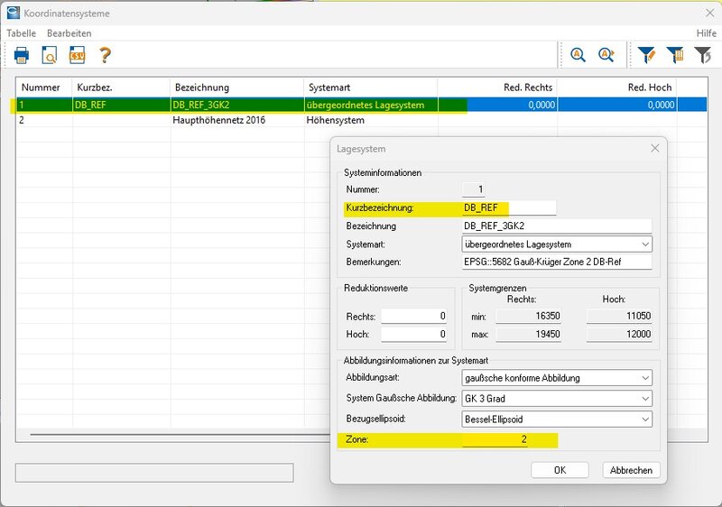Click the Kurzbezeichnung input field
This screenshot has height=507, width=722.
point(508,208)
